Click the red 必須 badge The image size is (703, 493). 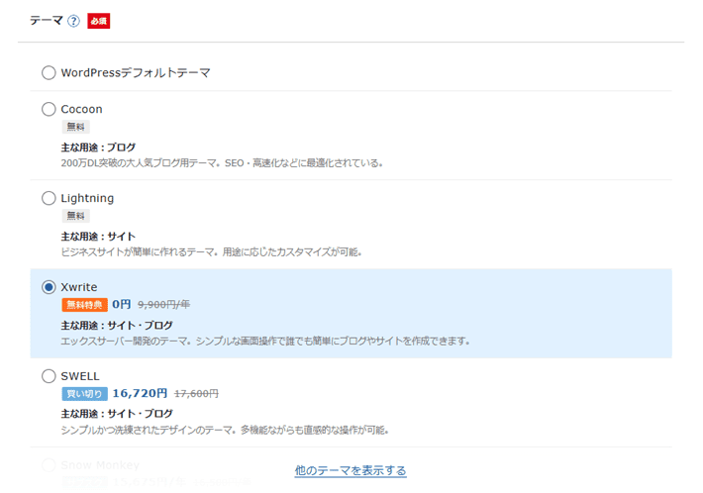coord(98,21)
